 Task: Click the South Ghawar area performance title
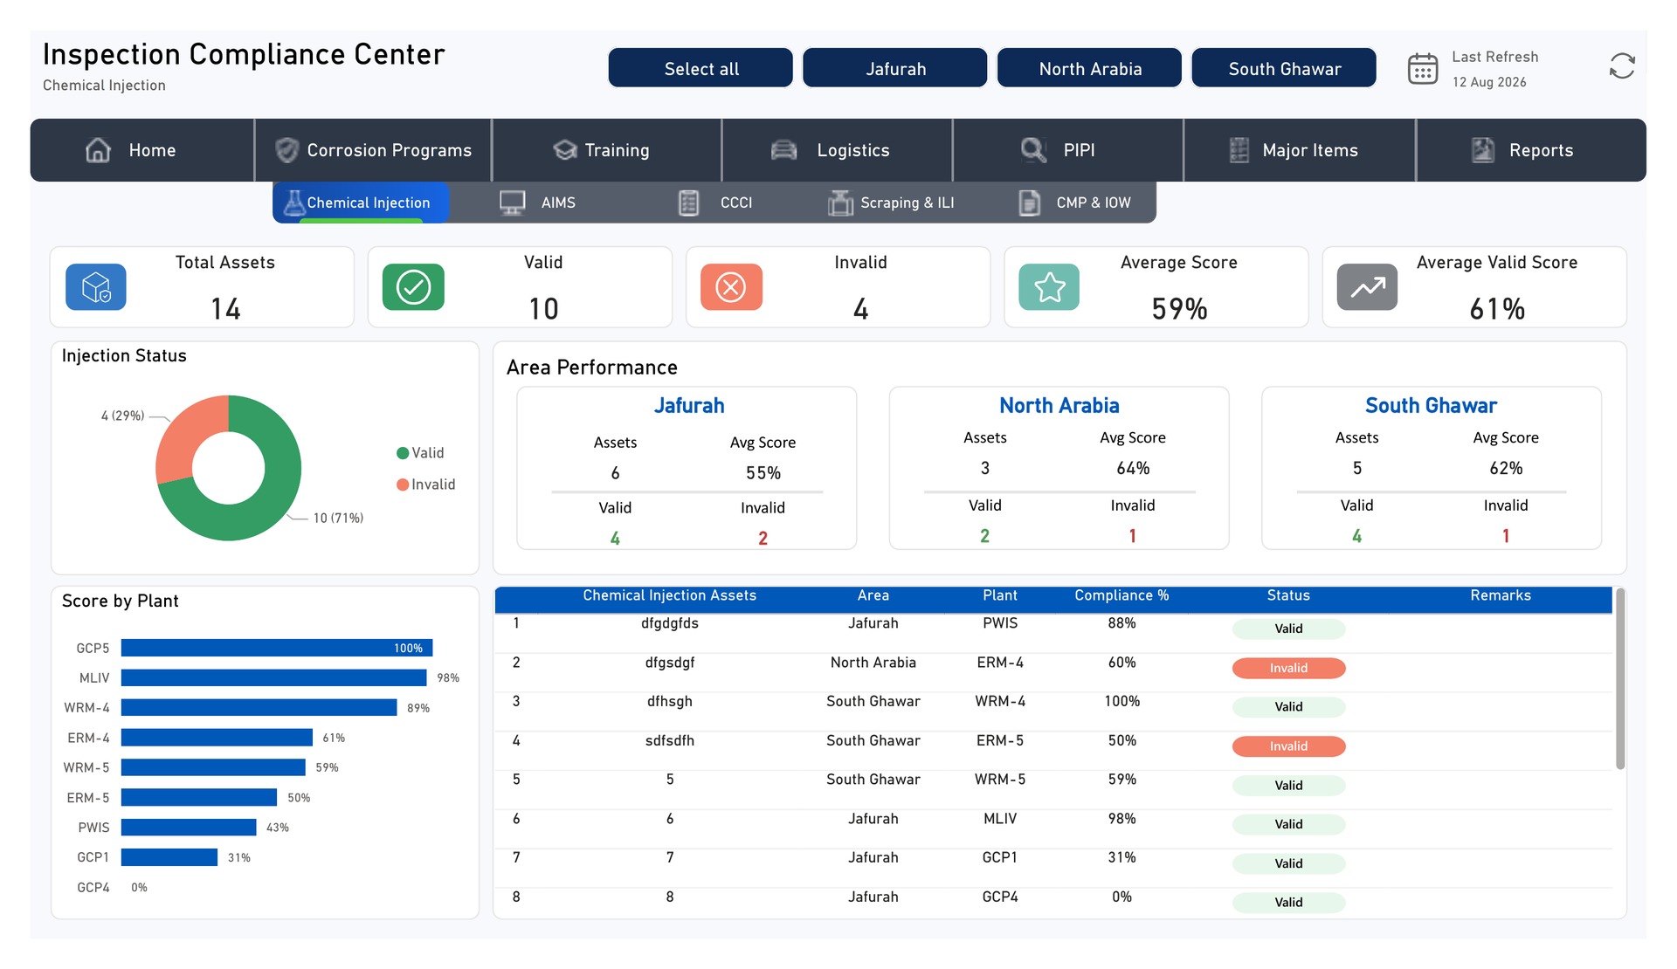tap(1431, 406)
